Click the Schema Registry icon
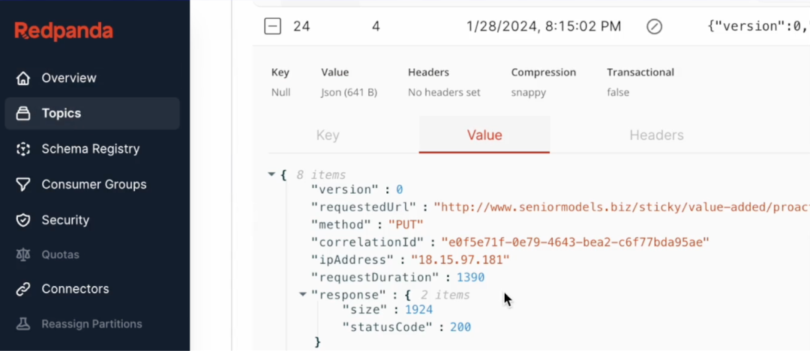The width and height of the screenshot is (810, 351). click(23, 149)
